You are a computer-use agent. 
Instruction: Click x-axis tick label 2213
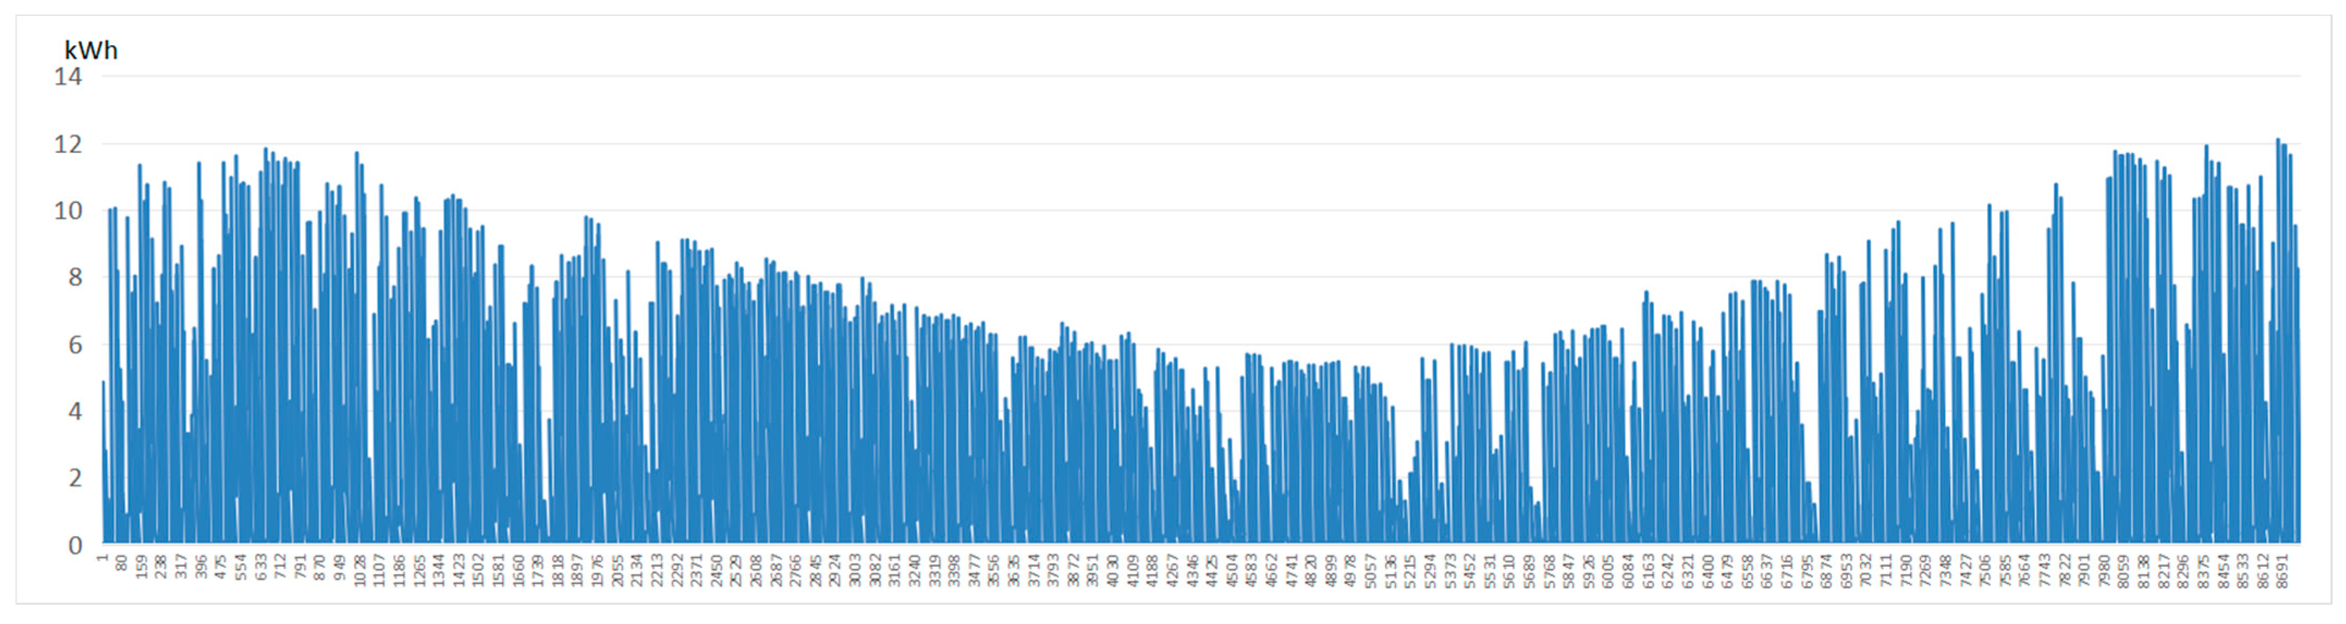pyautogui.click(x=658, y=571)
